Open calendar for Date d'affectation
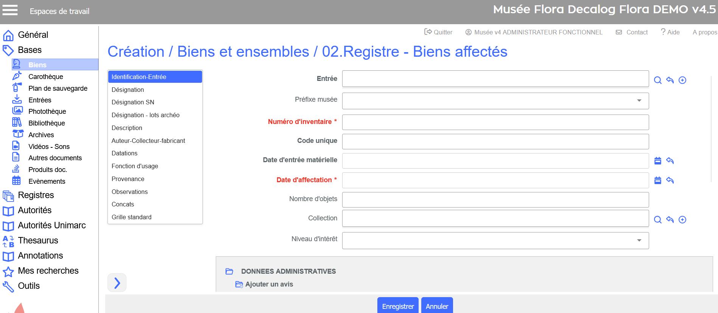The height and width of the screenshot is (313, 718). 658,180
